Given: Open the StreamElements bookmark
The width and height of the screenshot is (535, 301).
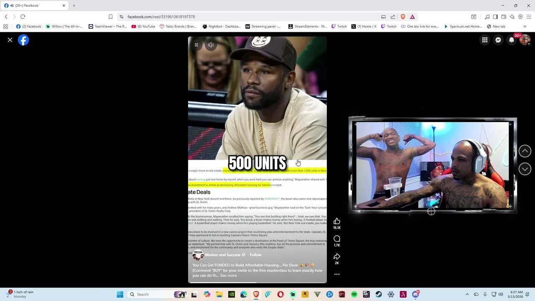Looking at the screenshot, I should click(x=308, y=26).
